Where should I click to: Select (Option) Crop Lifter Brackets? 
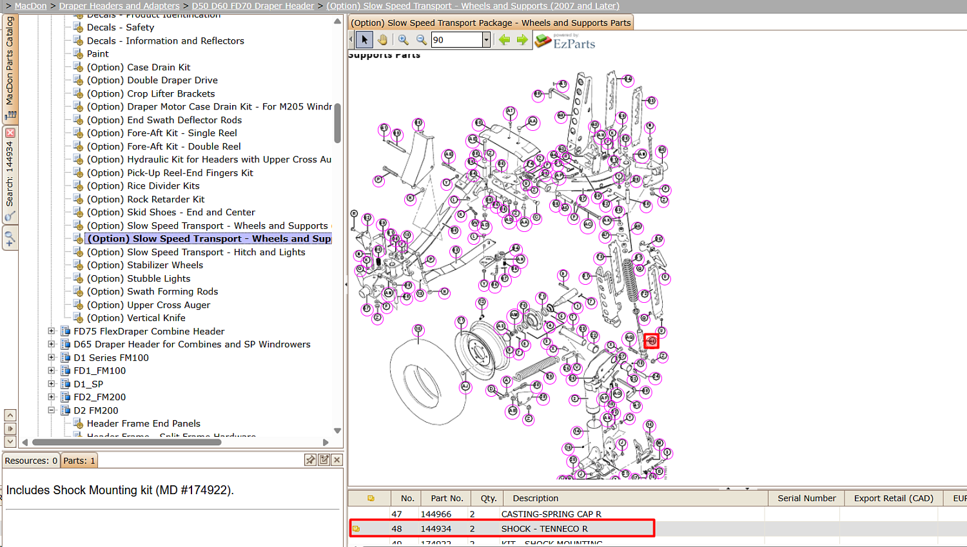click(x=151, y=93)
